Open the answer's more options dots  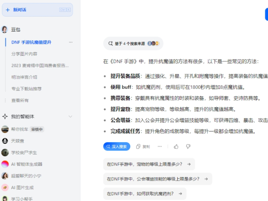click(160, 146)
